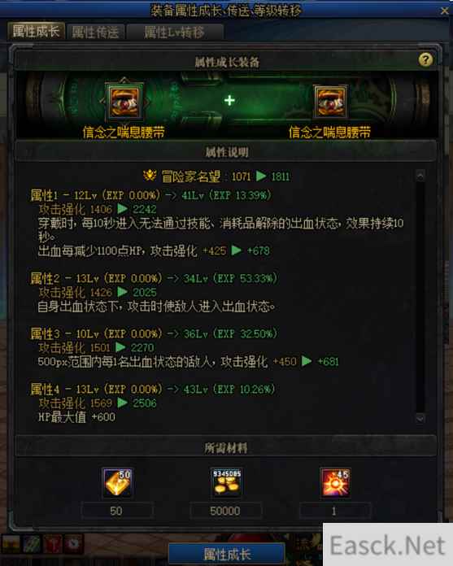Open the yellow question mark help
Image resolution: width=453 pixels, height=566 pixels.
click(425, 59)
